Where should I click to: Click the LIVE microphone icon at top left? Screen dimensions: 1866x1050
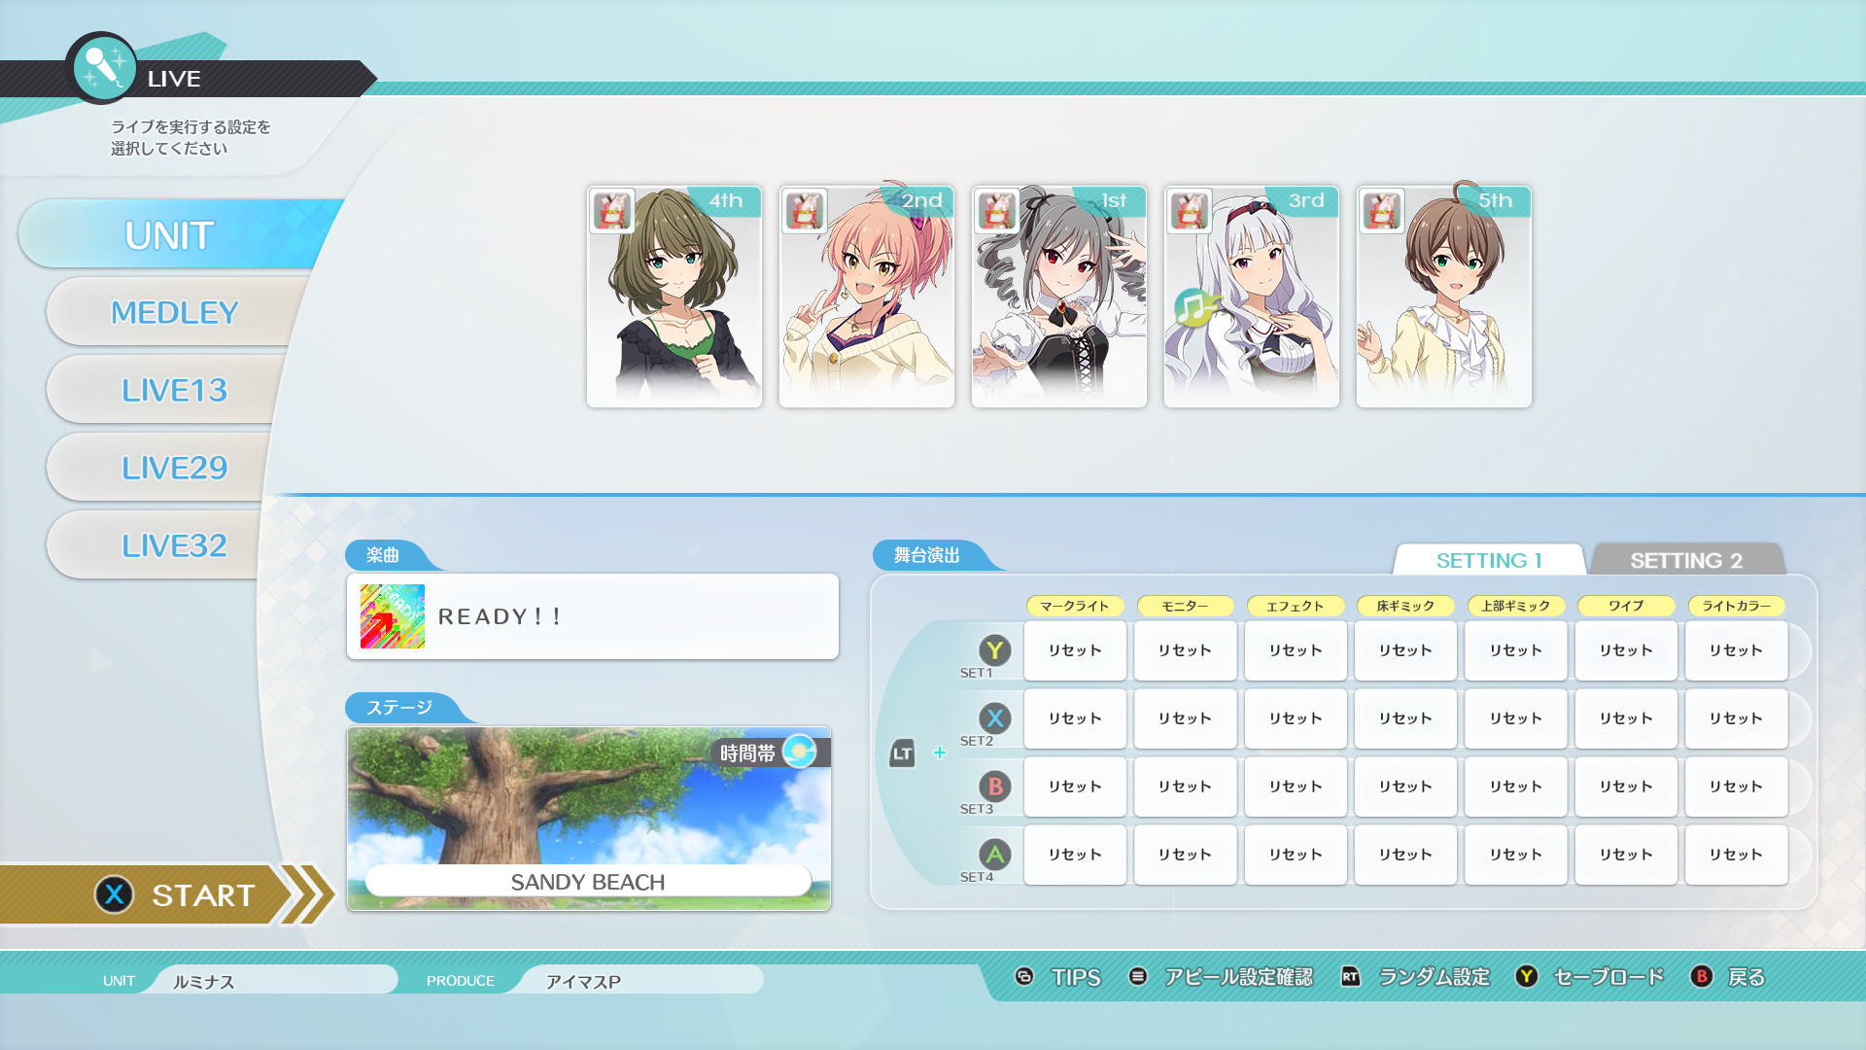coord(103,68)
